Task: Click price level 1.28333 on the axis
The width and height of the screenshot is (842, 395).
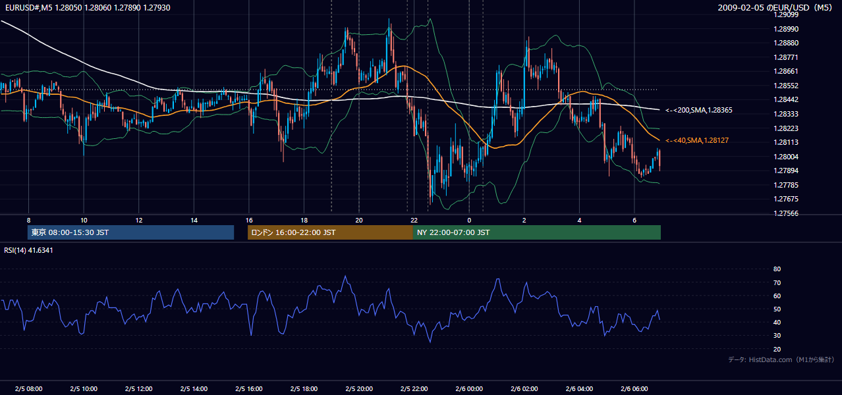Action: (x=785, y=115)
